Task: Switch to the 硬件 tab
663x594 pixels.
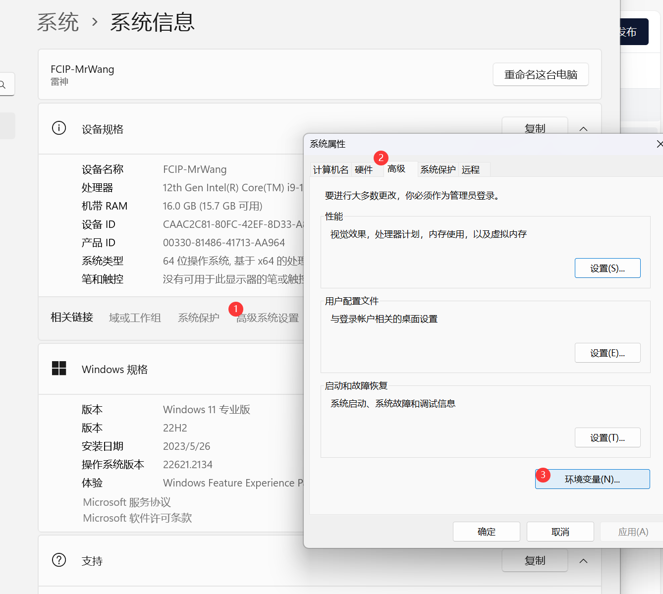Action: [364, 170]
